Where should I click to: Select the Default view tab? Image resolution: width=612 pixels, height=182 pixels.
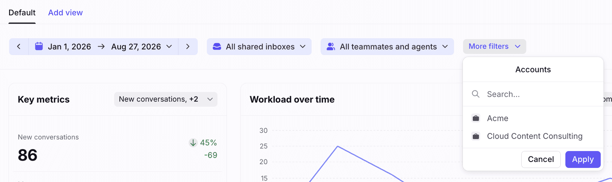click(22, 13)
